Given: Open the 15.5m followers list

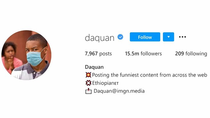Looking at the screenshot, I should (144, 54).
